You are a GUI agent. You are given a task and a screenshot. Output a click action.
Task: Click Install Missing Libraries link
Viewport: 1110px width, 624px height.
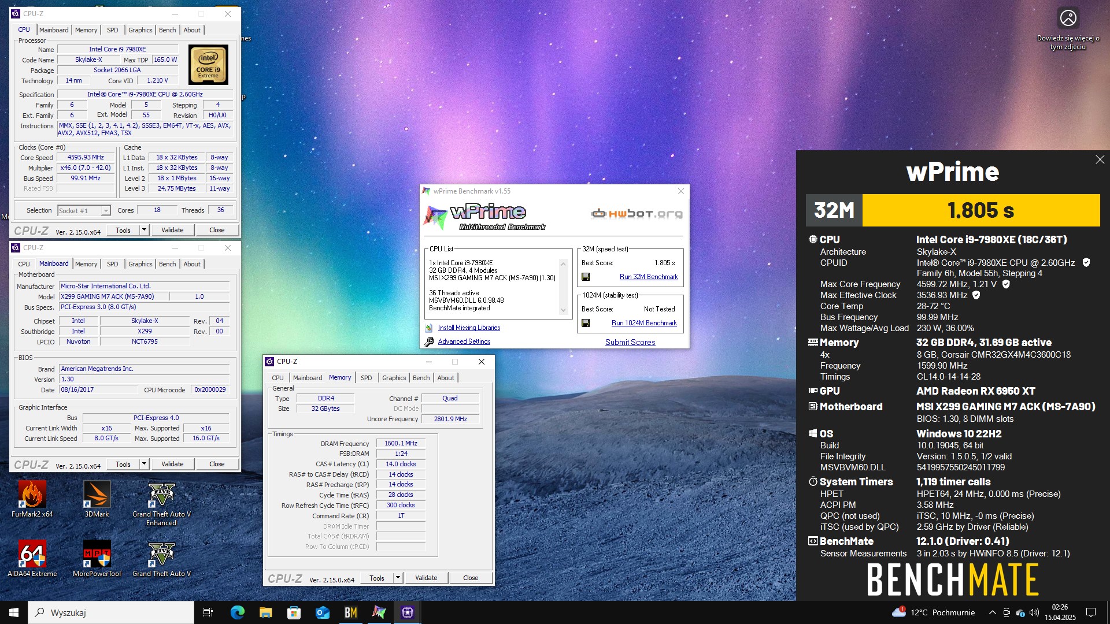tap(469, 328)
